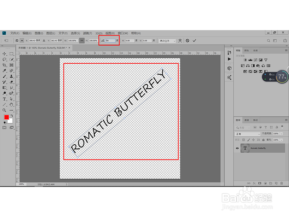This screenshot has height=217, width=289.
Task: Select the Hand tool
Action: [12, 105]
